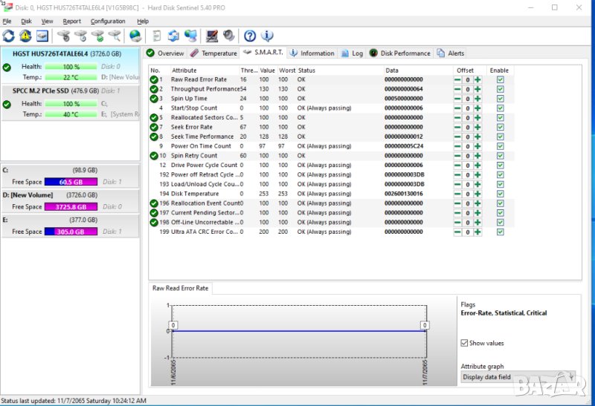Image resolution: width=595 pixels, height=406 pixels.
Task: Uncheck Enable for Raw Read Error Rate
Action: pos(501,79)
